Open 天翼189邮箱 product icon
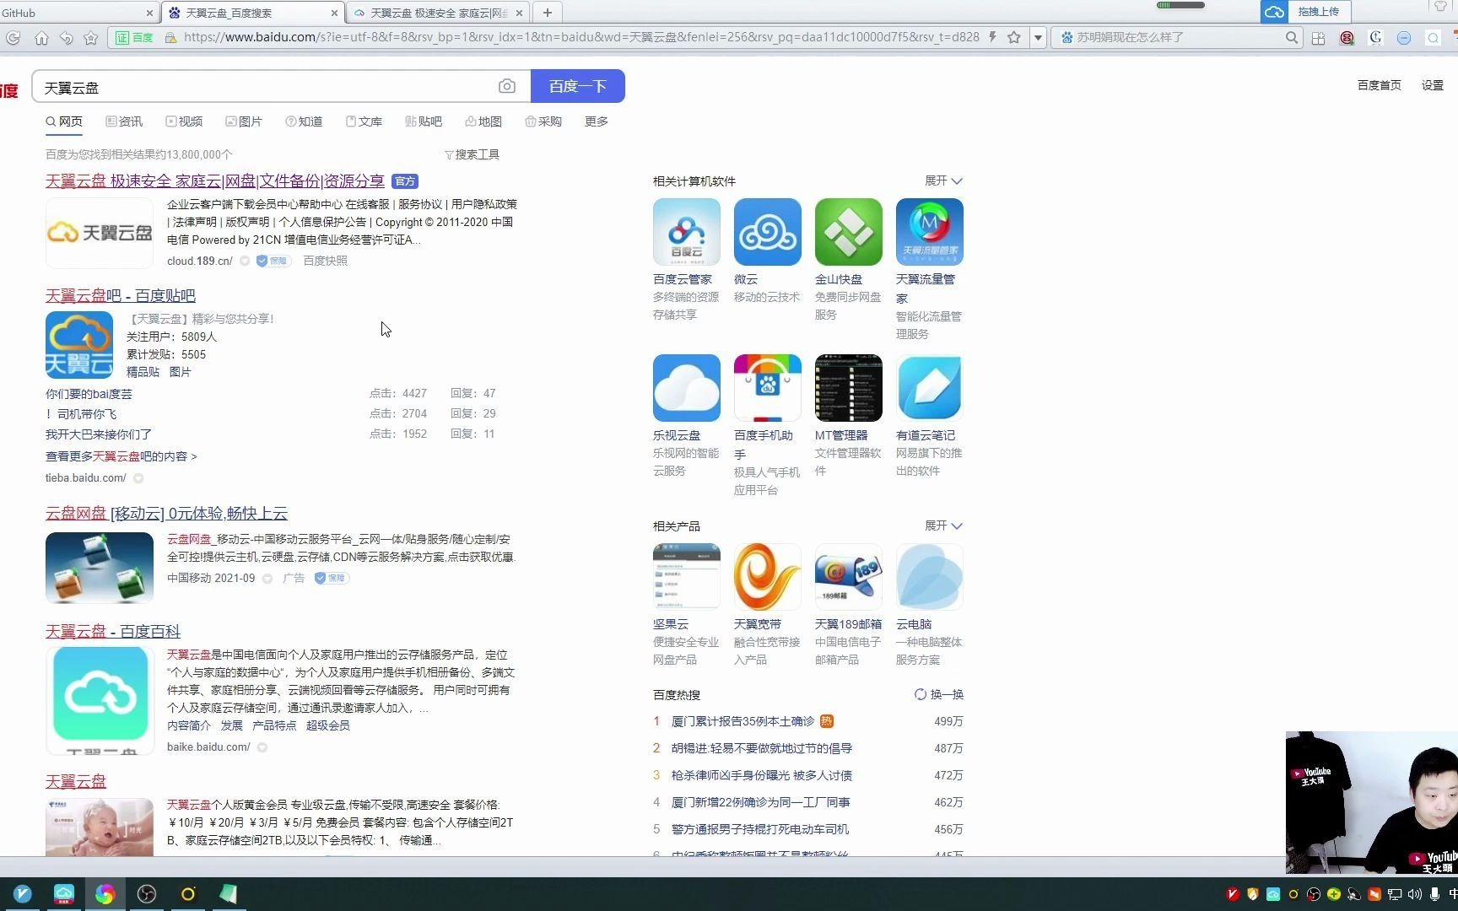This screenshot has height=911, width=1458. click(x=848, y=577)
